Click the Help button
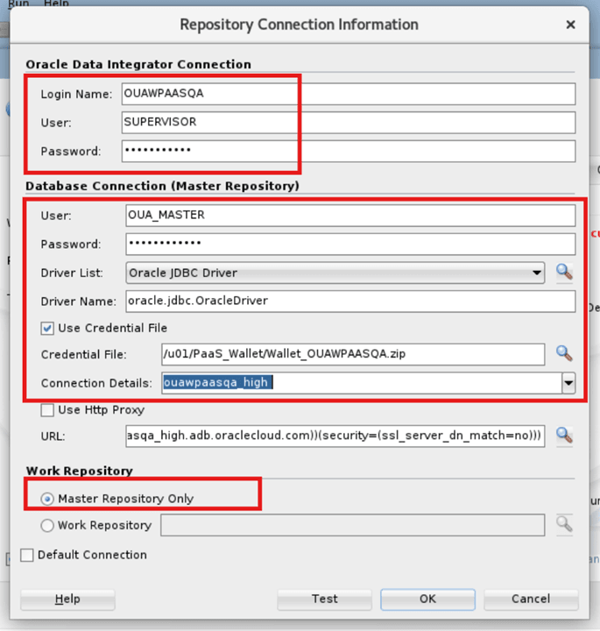 point(67,599)
